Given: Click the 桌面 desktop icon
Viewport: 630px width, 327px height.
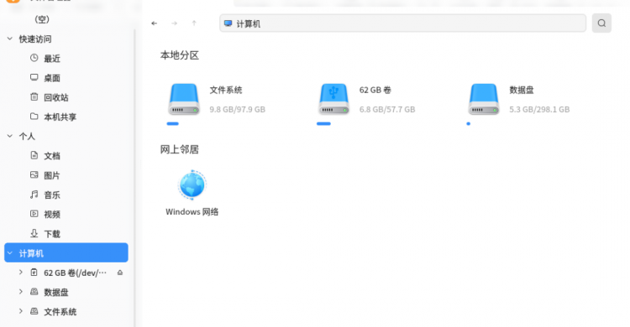Looking at the screenshot, I should [34, 77].
